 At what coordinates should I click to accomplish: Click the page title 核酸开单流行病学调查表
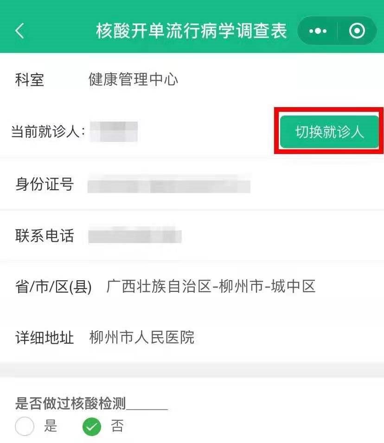[x=191, y=31]
